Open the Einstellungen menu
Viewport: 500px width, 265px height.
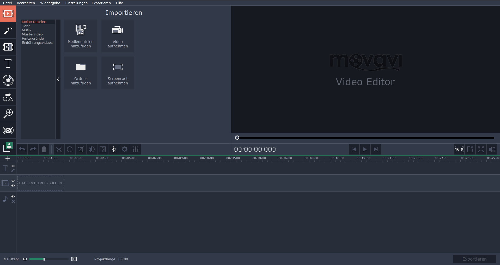tap(76, 3)
